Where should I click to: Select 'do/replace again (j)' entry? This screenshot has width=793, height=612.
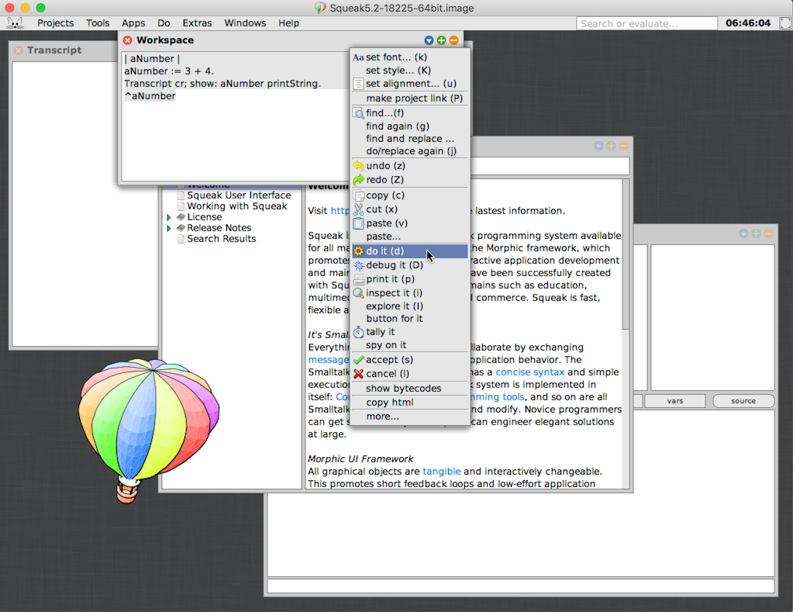(409, 150)
